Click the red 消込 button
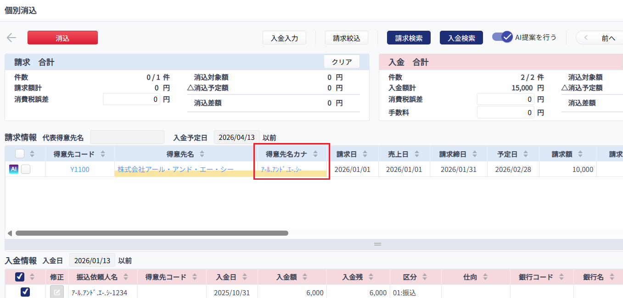623x298 pixels. click(62, 38)
